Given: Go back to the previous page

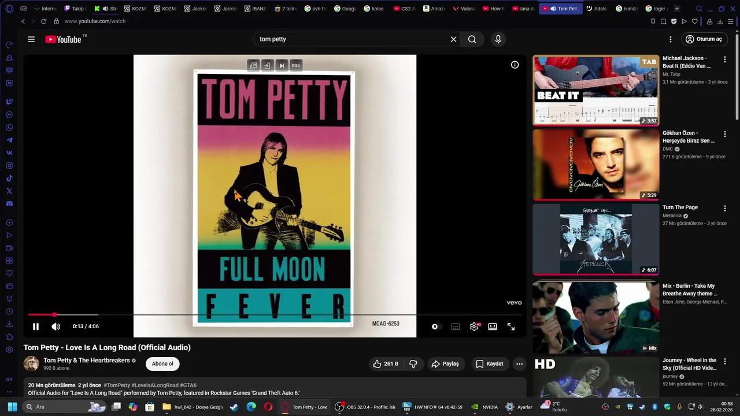Looking at the screenshot, I should (x=23, y=21).
